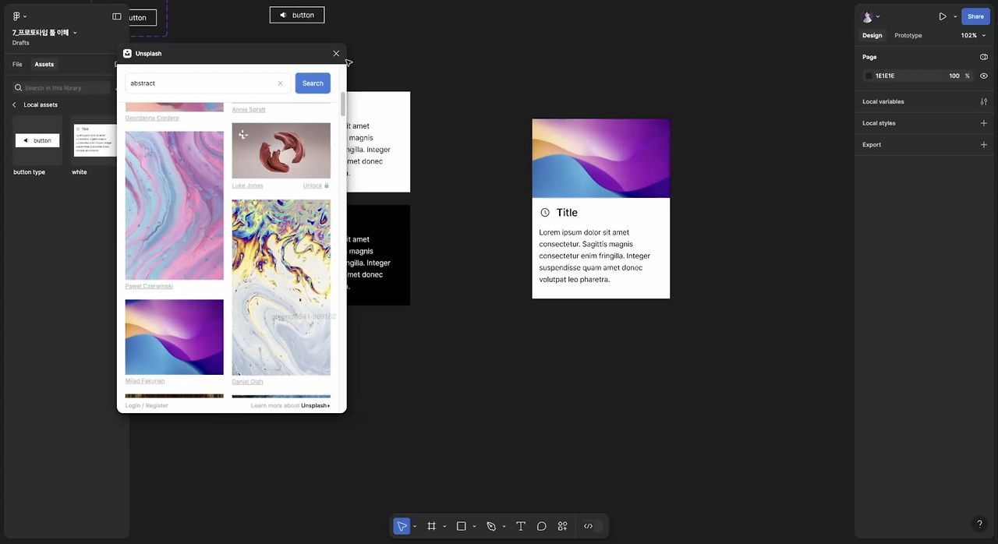The image size is (998, 544).
Task: Click the Unsplash results scrollbar
Action: coord(342,105)
